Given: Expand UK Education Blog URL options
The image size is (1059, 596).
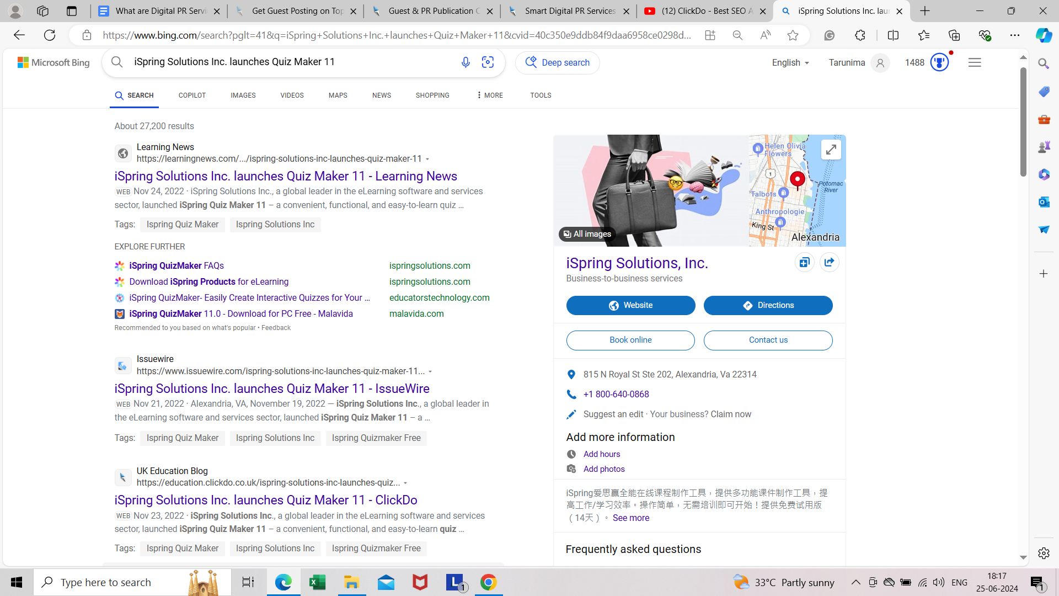Looking at the screenshot, I should tap(406, 483).
